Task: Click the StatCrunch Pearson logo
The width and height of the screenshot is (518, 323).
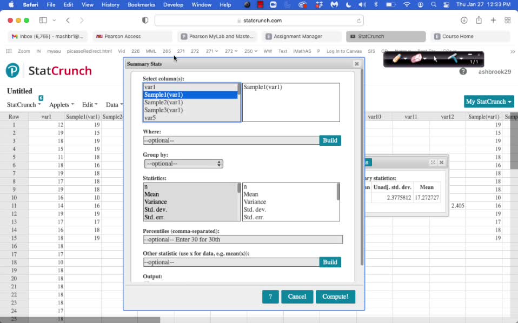Action: pyautogui.click(x=12, y=71)
